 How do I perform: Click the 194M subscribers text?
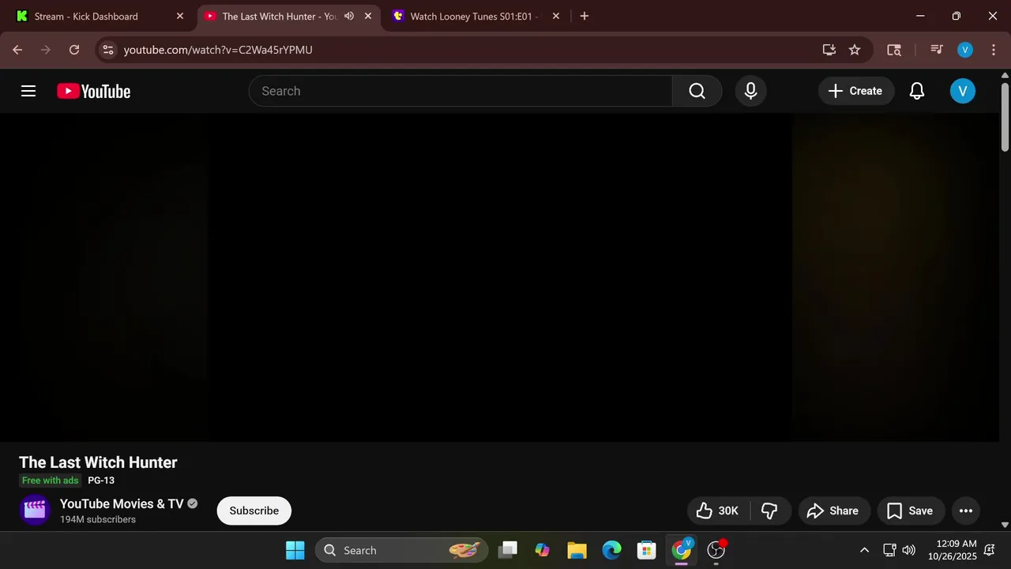[98, 519]
